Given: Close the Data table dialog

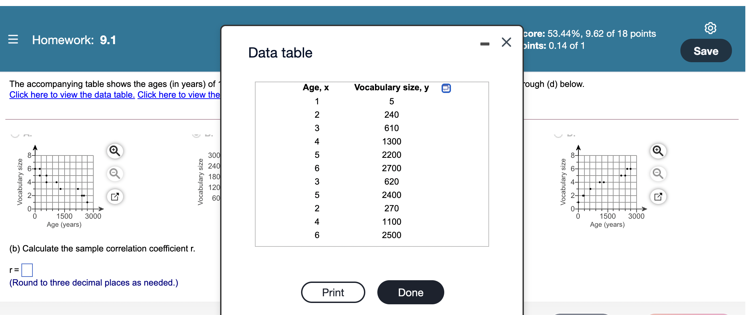Looking at the screenshot, I should (x=506, y=42).
